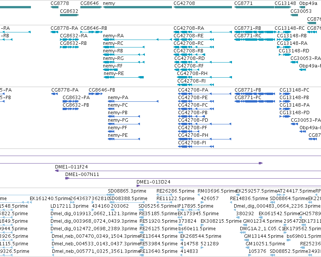Click protein CG8646-PB
Screen dimensions: 321x257
[x=95, y=94]
